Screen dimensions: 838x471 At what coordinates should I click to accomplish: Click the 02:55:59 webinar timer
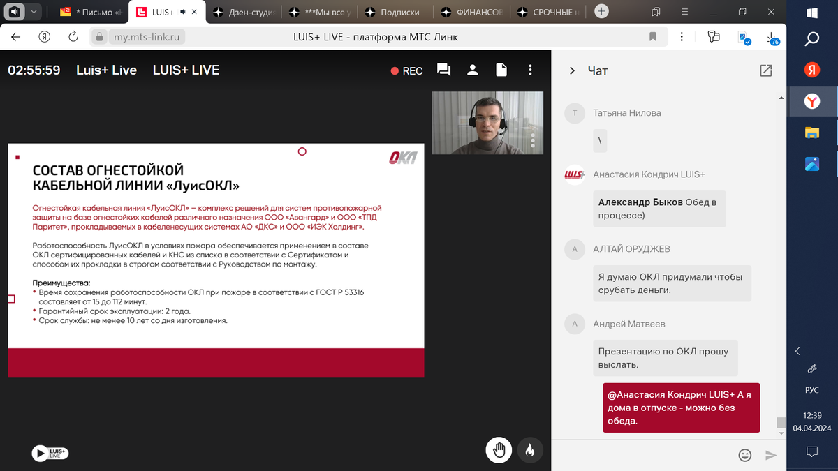[x=34, y=70]
